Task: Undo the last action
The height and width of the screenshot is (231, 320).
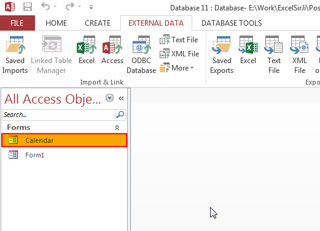Action: pos(45,7)
